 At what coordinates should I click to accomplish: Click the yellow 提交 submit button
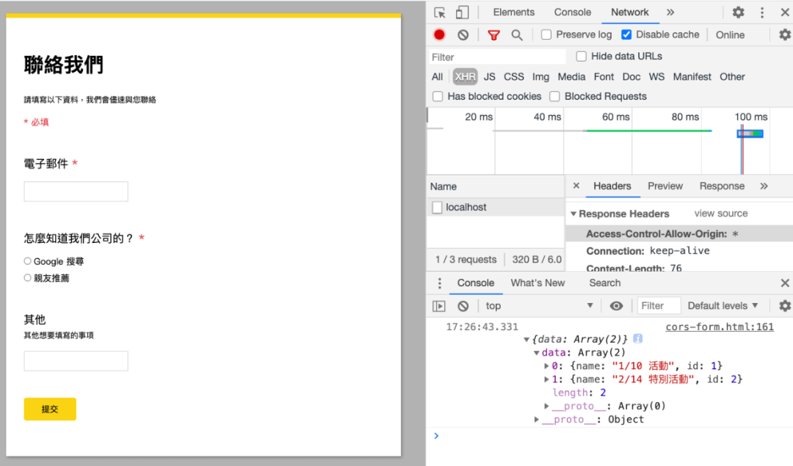click(x=50, y=409)
